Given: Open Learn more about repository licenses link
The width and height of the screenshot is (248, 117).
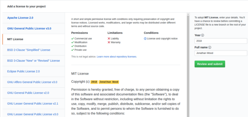Looking at the screenshot, I should pyautogui.click(x=117, y=56).
